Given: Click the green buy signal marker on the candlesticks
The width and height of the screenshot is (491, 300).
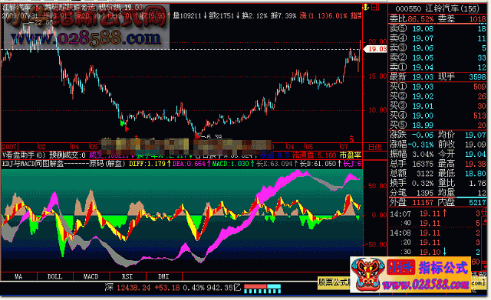Looking at the screenshot, I should tap(123, 122).
